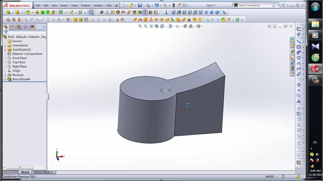Open the Toolbox menu
The height and width of the screenshot is (181, 323).
[x=85, y=5]
